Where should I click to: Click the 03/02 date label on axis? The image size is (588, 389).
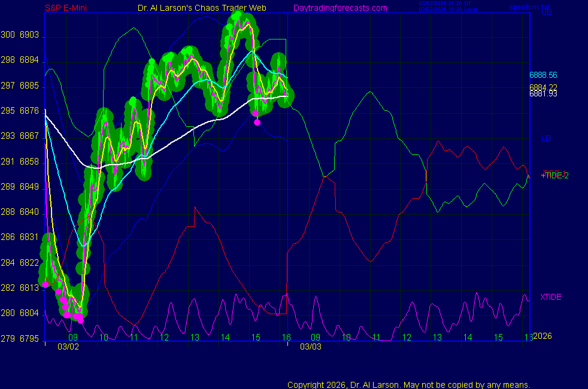[x=68, y=347]
